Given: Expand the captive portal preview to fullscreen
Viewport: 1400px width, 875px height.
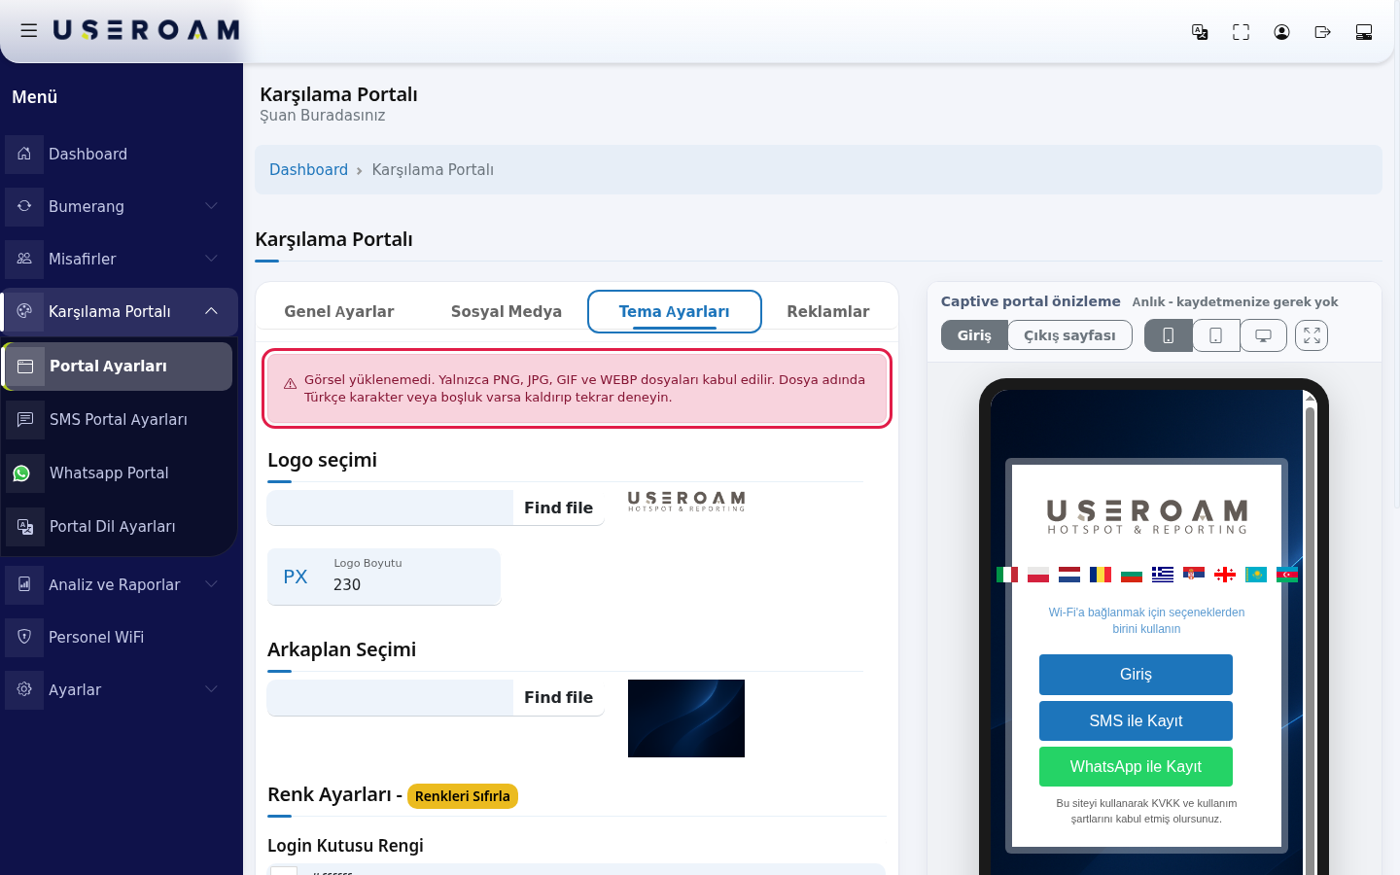Looking at the screenshot, I should pos(1312,335).
